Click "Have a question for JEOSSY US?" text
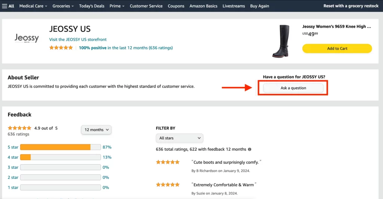 pos(294,77)
